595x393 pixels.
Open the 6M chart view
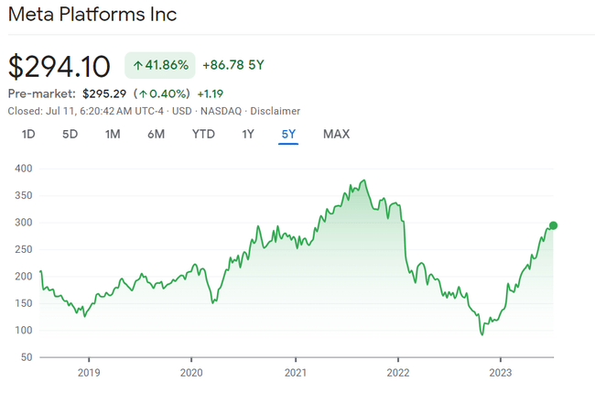click(156, 135)
